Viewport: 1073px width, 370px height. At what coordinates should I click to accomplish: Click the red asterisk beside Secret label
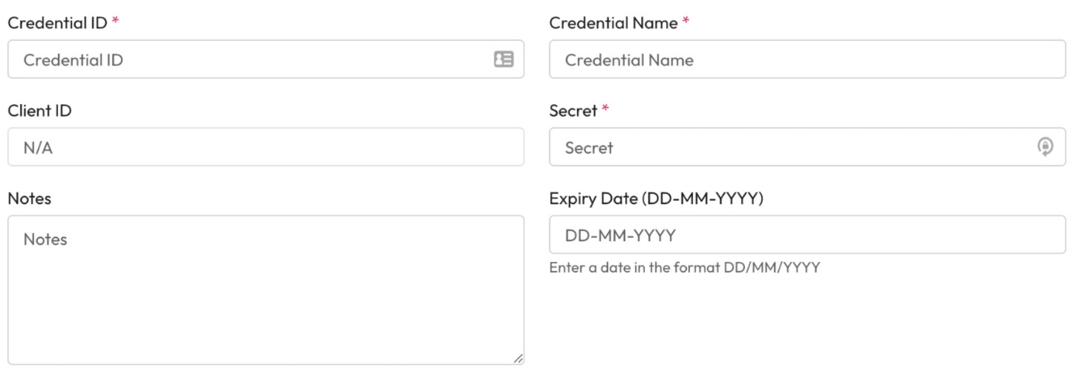pyautogui.click(x=605, y=108)
